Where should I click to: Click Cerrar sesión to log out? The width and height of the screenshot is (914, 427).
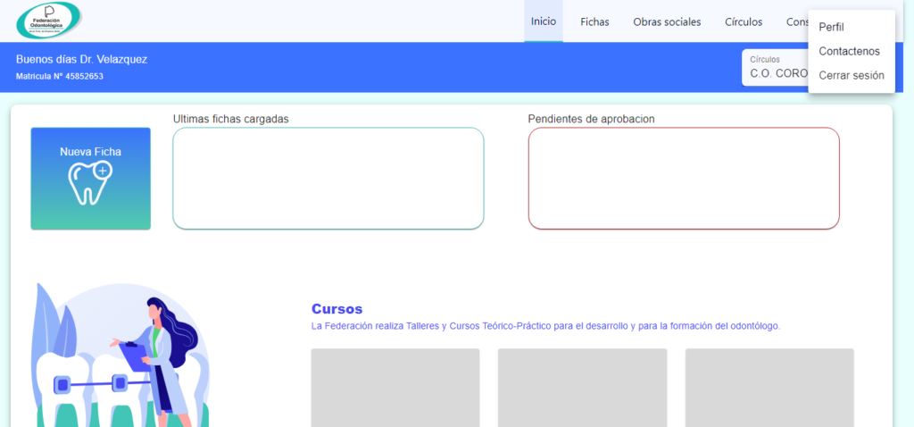pyautogui.click(x=851, y=75)
